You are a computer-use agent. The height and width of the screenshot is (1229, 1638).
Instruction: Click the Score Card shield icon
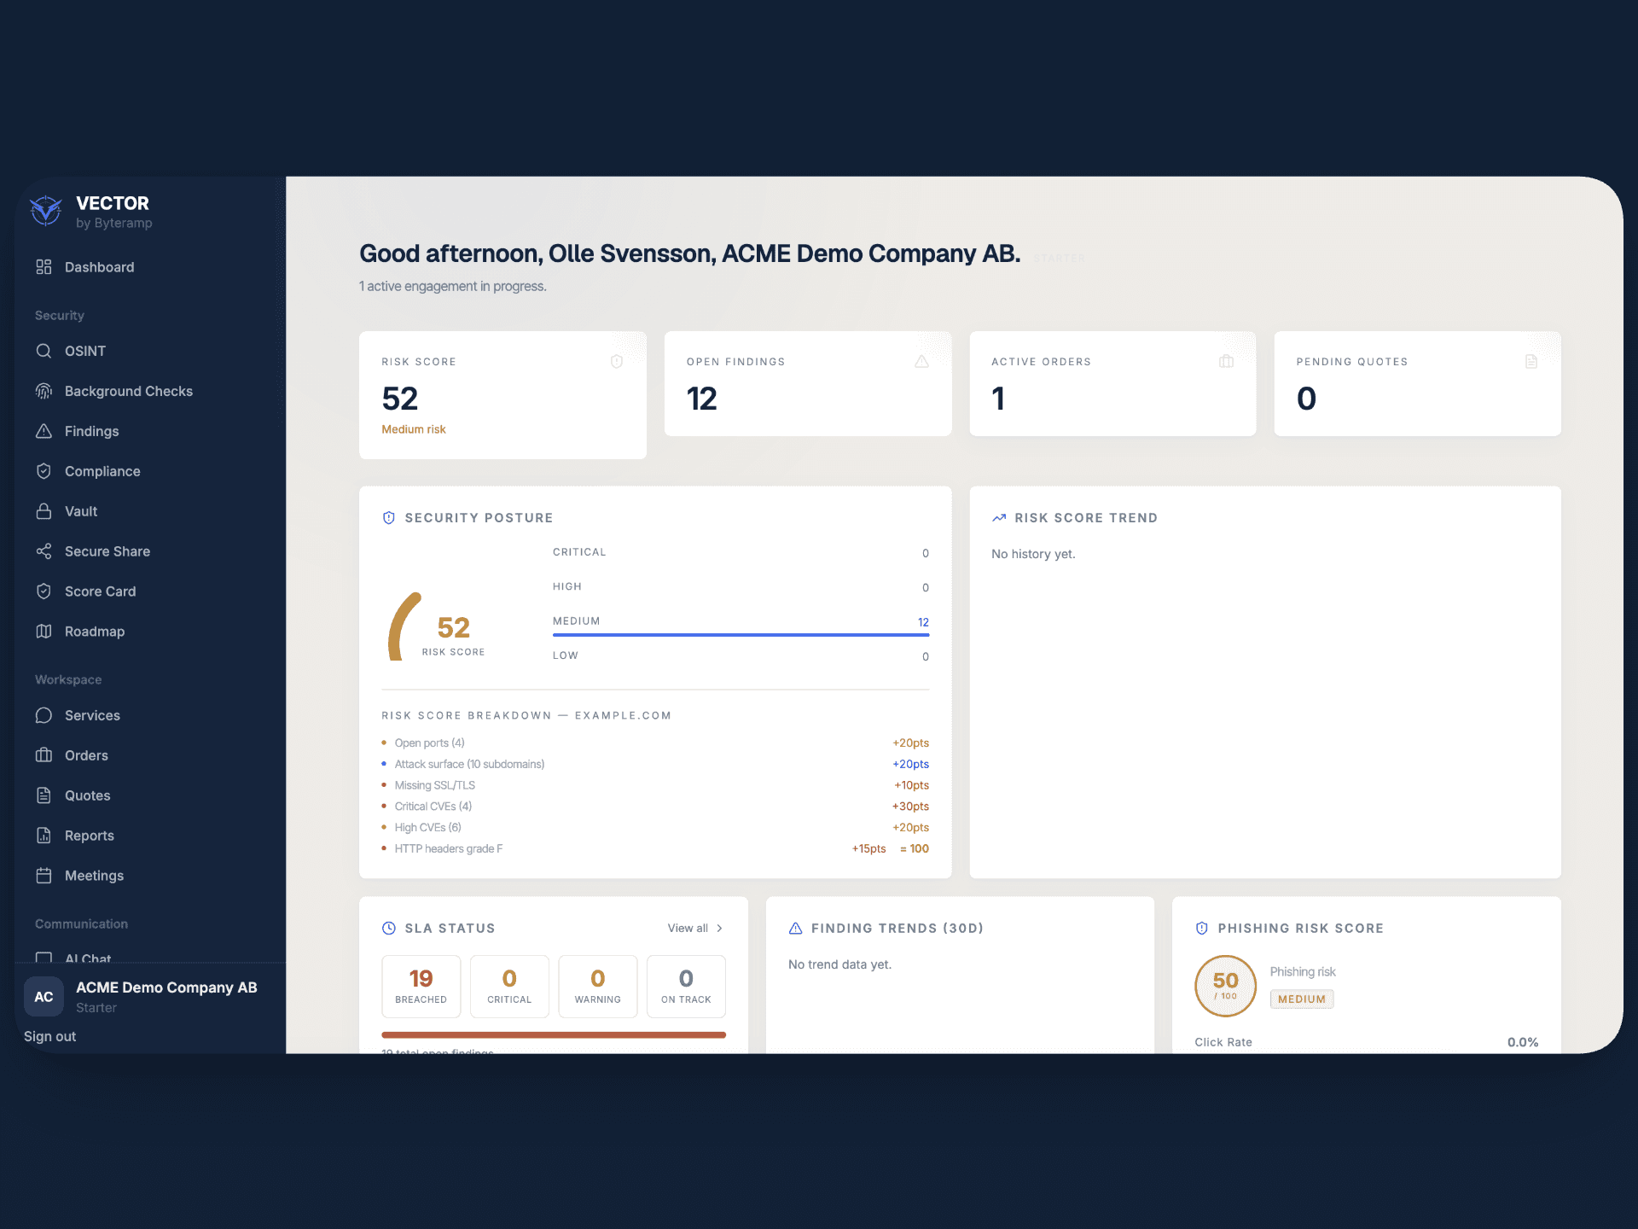[x=44, y=591]
